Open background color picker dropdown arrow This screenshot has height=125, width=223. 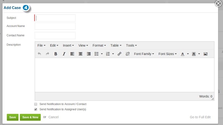199,54
